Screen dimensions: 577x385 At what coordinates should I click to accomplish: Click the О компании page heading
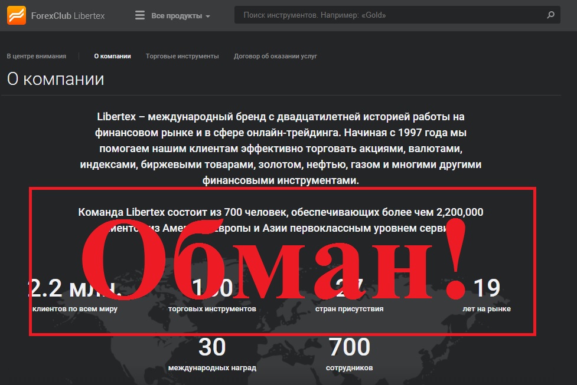[x=56, y=79]
